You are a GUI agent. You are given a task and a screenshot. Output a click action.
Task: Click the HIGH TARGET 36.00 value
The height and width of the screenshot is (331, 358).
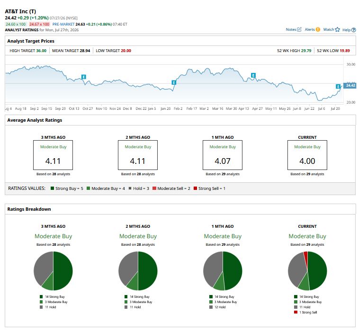coord(41,51)
